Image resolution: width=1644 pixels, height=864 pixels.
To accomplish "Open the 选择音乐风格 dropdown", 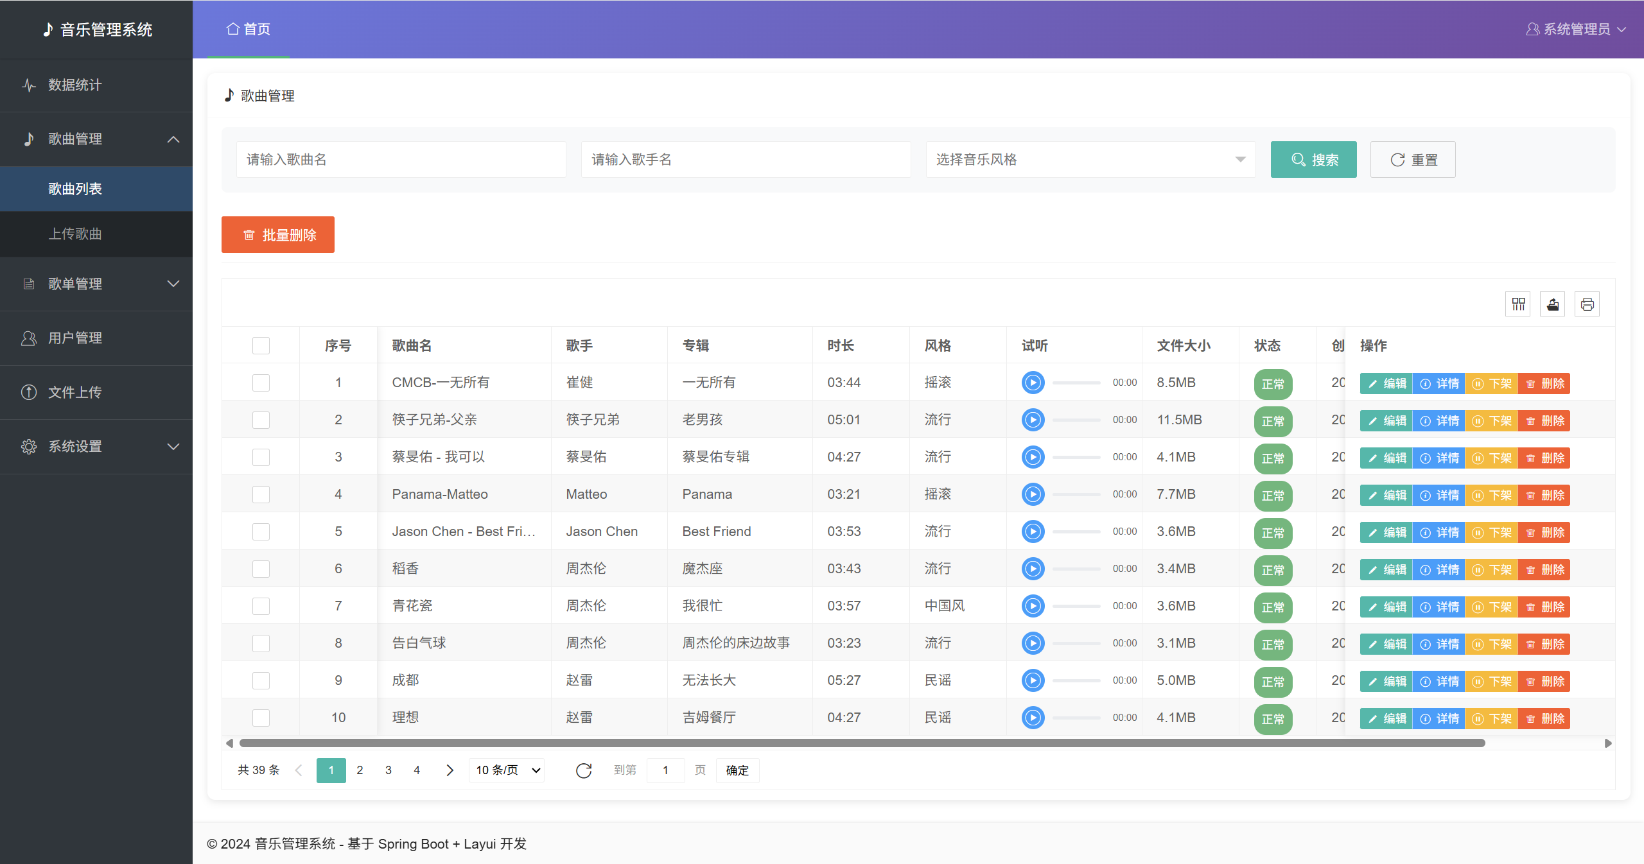I will point(1090,159).
